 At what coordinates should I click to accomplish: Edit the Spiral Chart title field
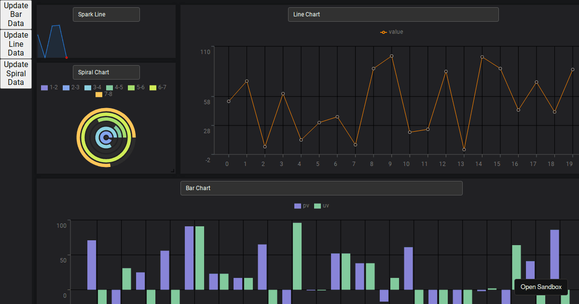(106, 72)
